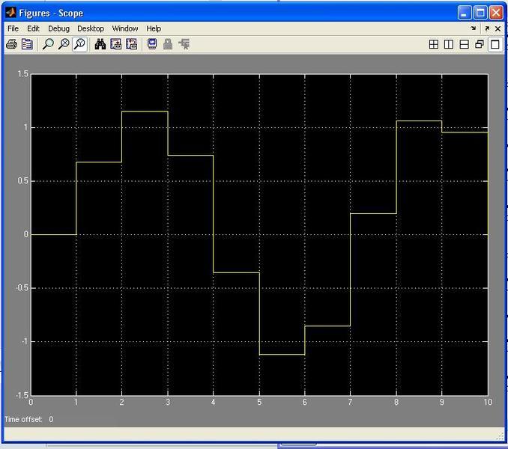
Task: Expand the Debug menu
Action: point(58,28)
